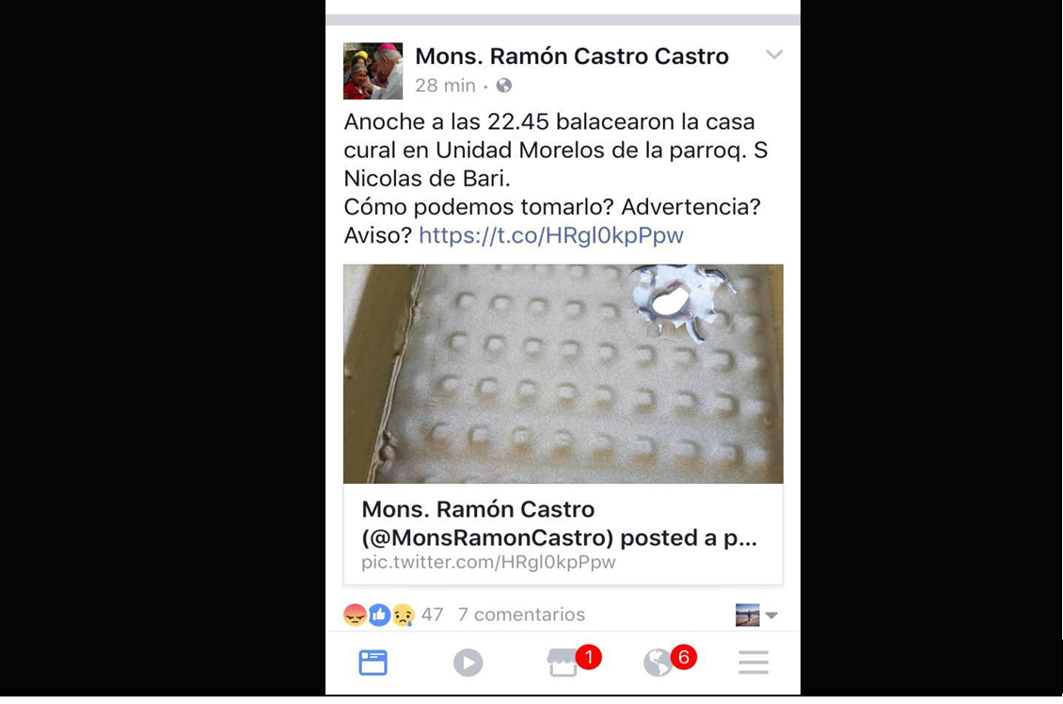Open the News Feed tab icon
Viewport: 1063px width, 704px height.
(x=373, y=663)
